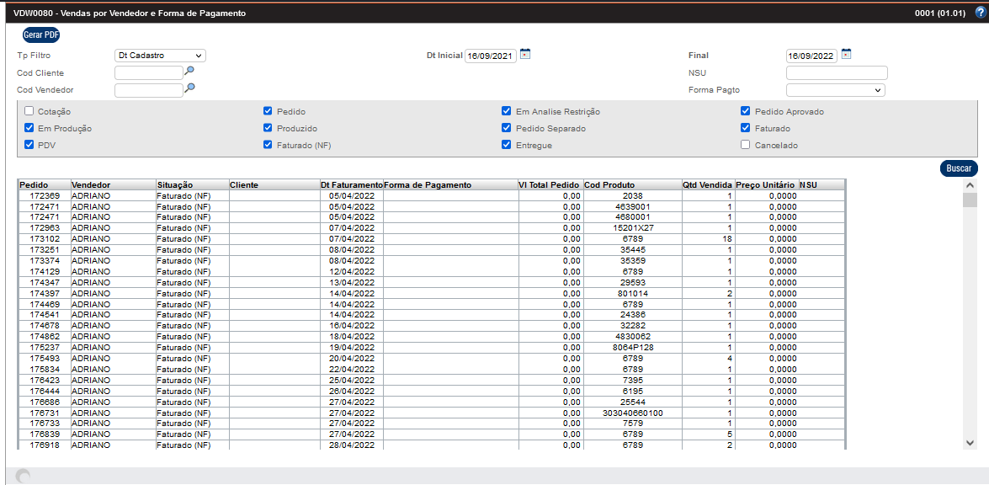Click the scrollbar down arrow

pos(970,442)
